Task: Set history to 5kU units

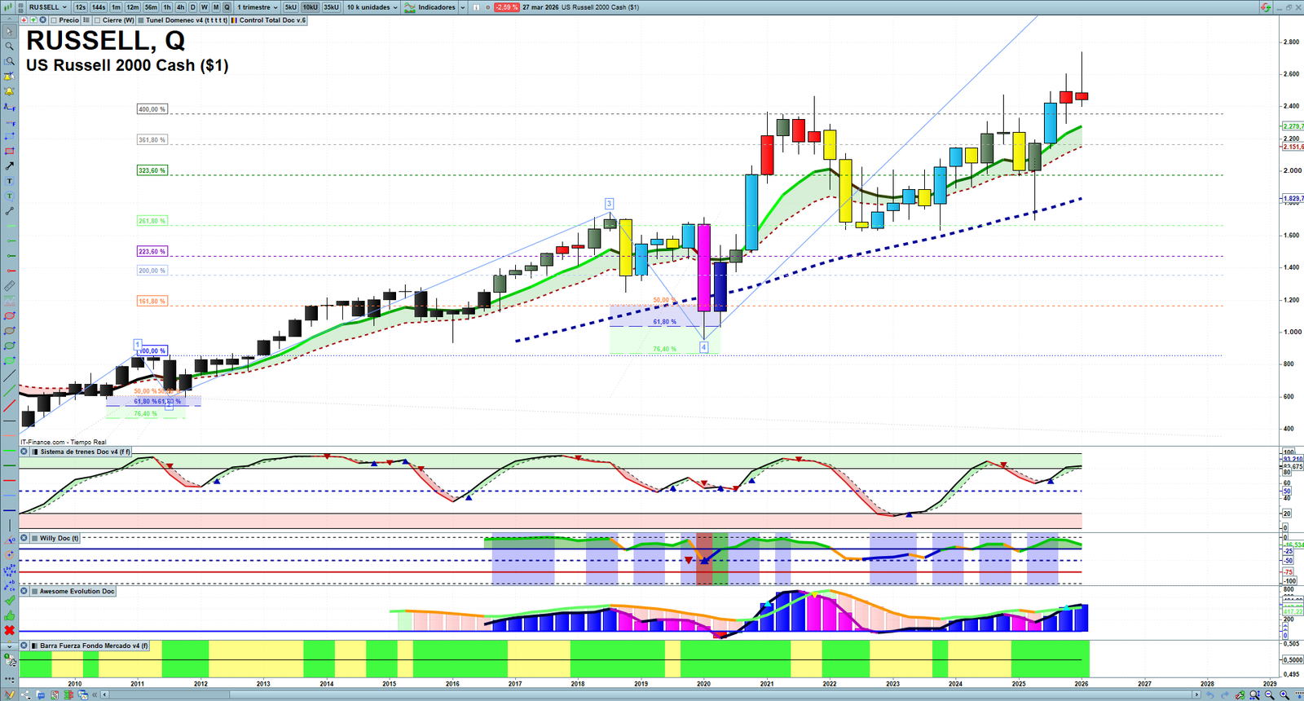Action: tap(291, 7)
